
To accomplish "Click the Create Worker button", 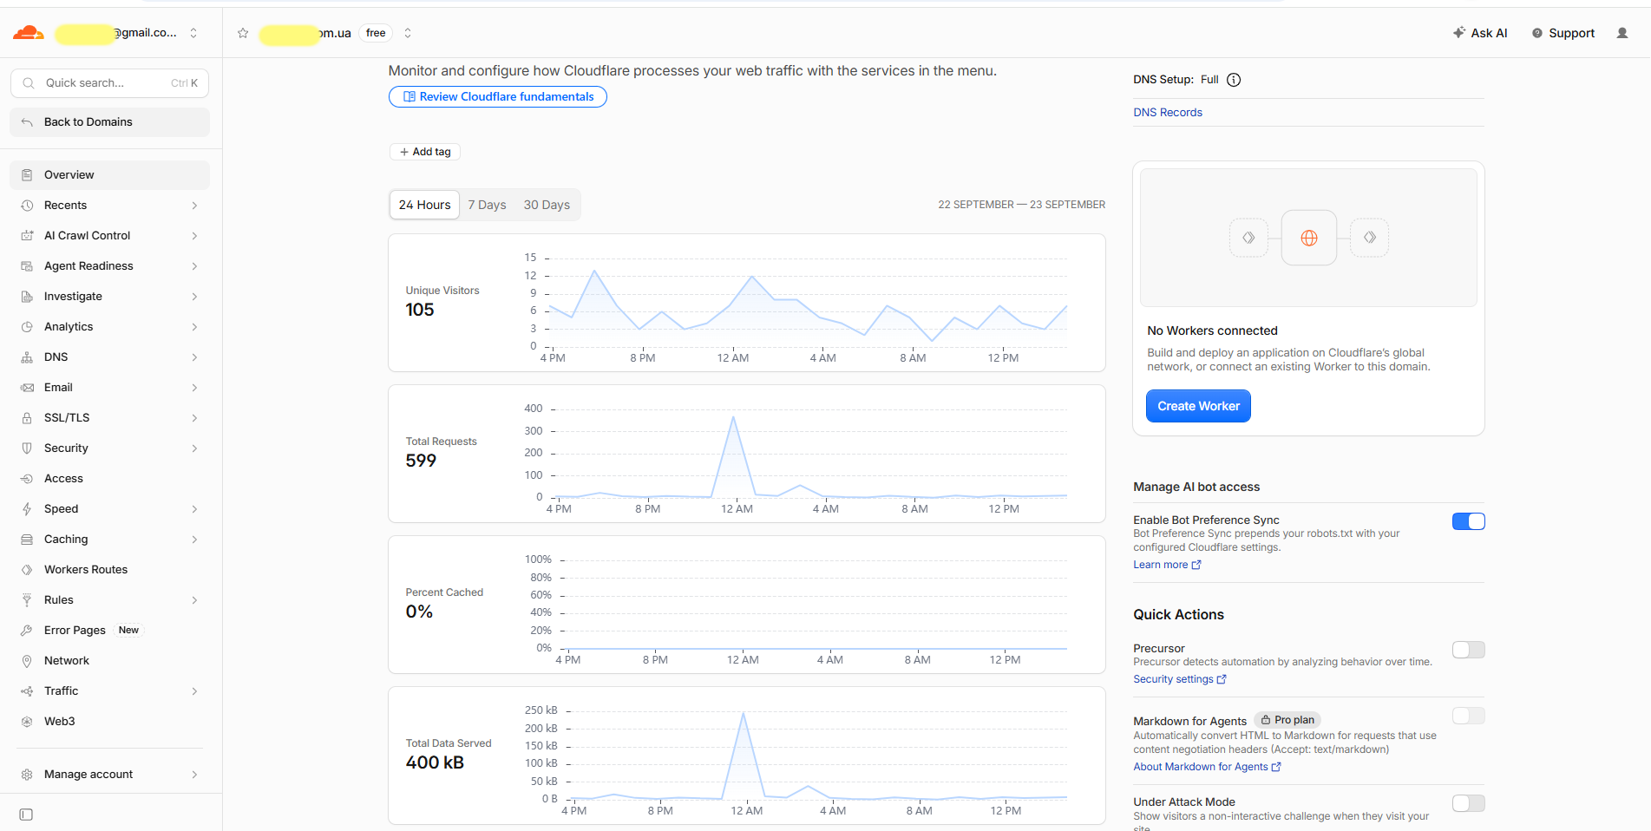I will coord(1198,406).
